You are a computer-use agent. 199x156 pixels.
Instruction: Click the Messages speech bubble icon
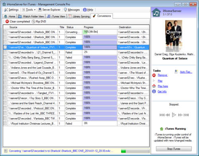[65, 10]
